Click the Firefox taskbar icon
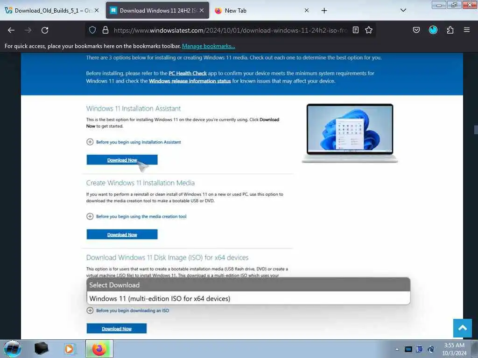The width and height of the screenshot is (478, 358). pyautogui.click(x=99, y=349)
